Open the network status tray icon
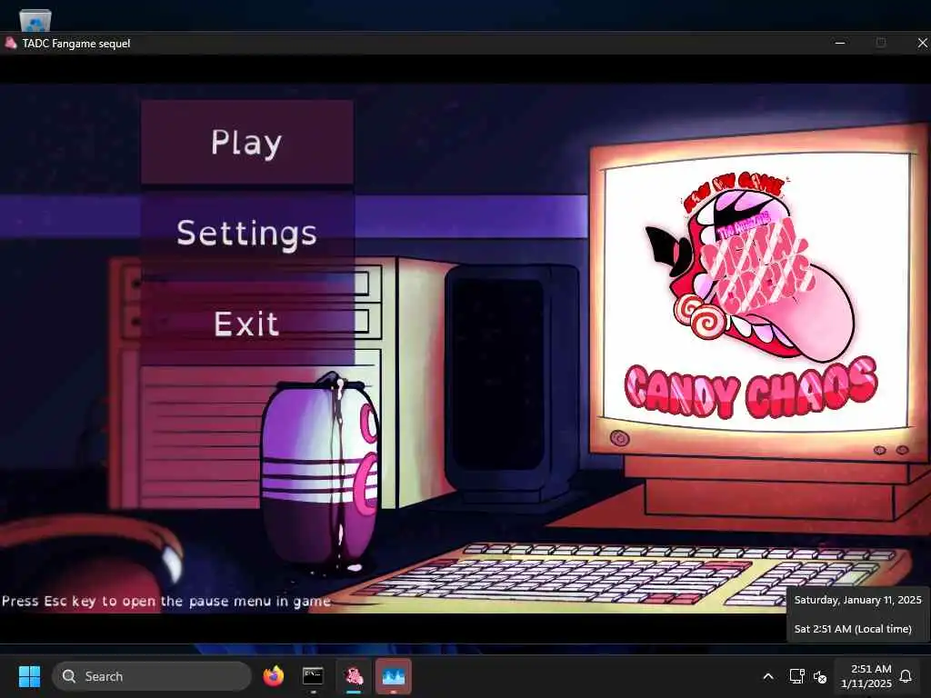The image size is (931, 698). click(796, 676)
